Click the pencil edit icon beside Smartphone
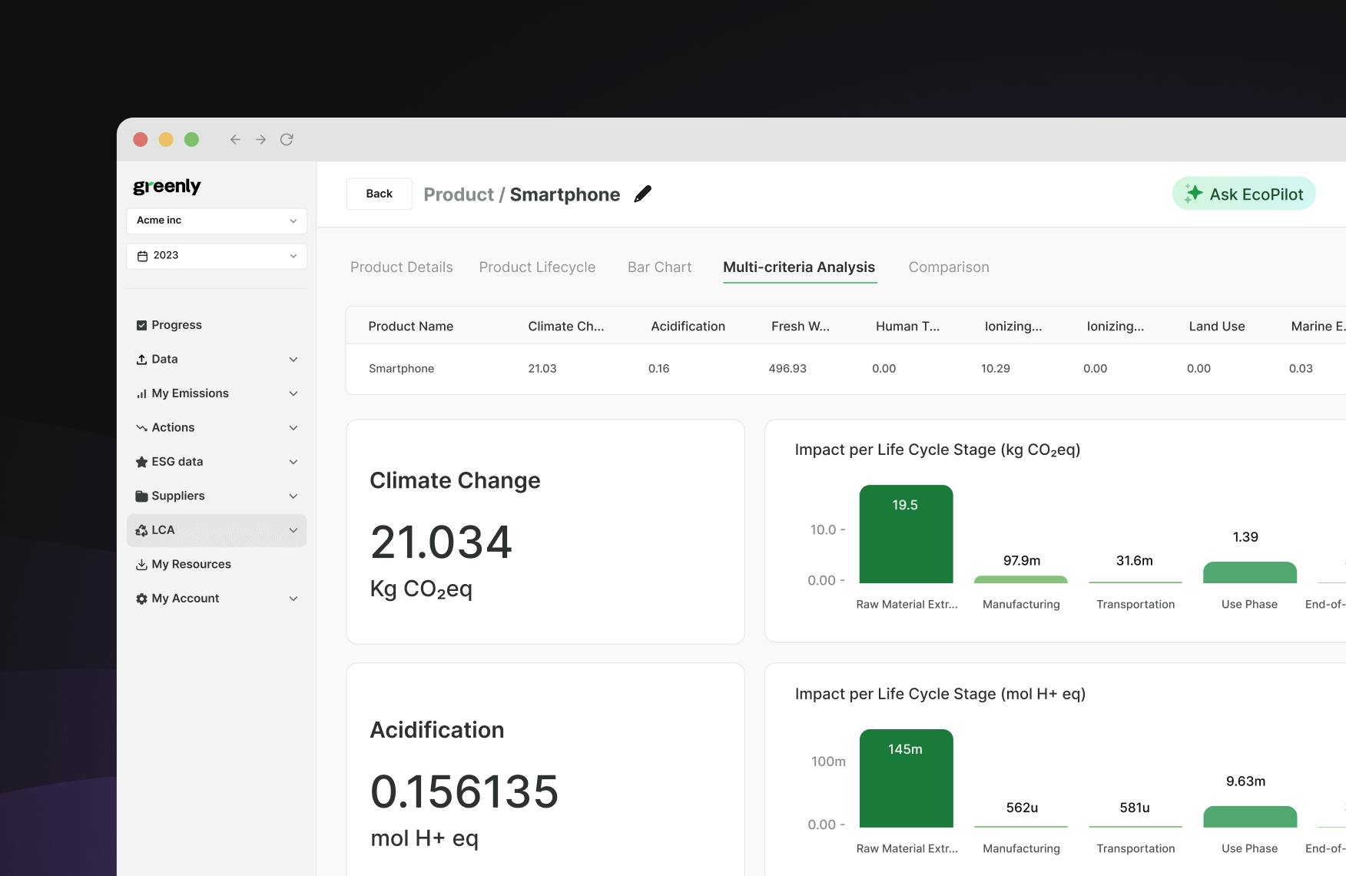 [643, 194]
